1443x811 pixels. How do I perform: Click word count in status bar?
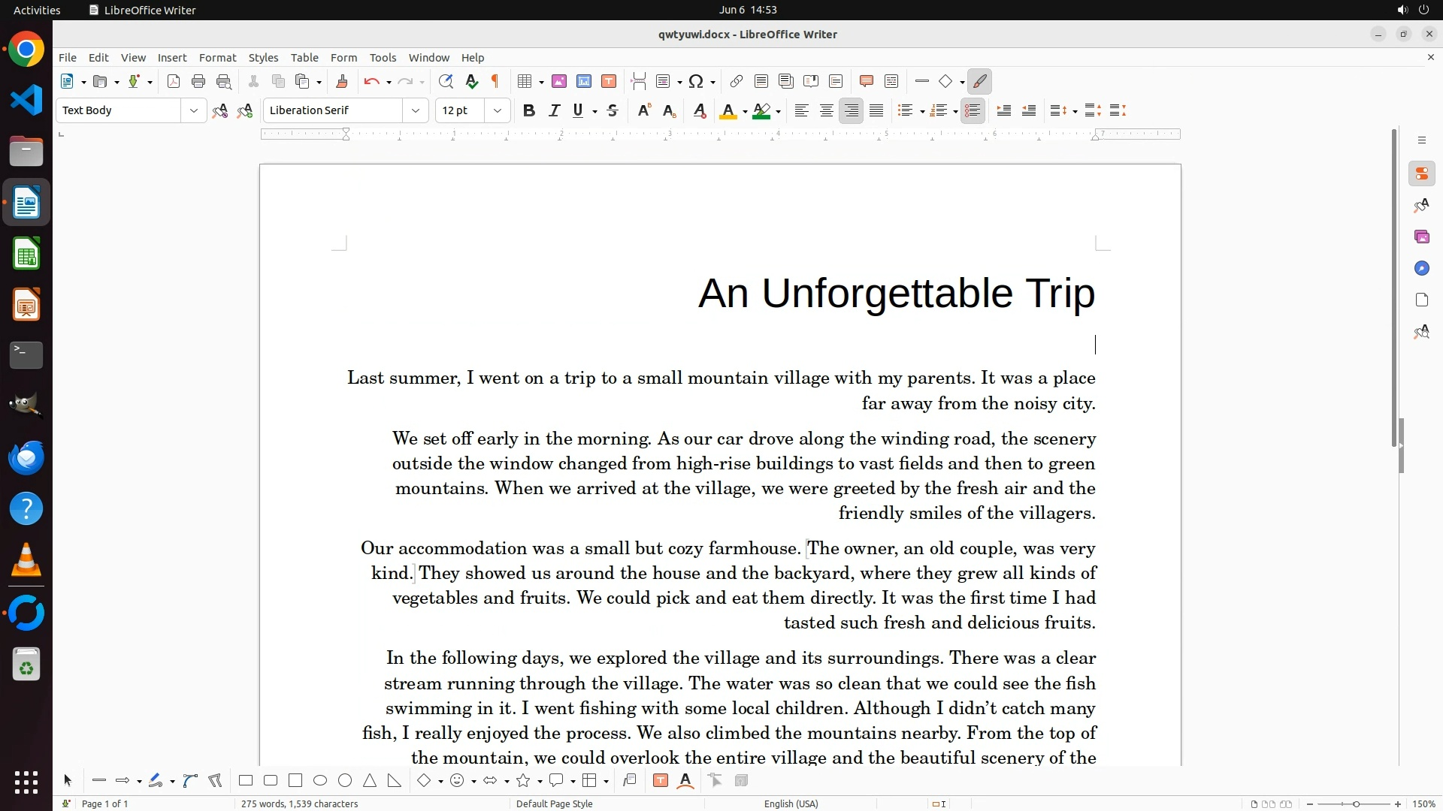tap(299, 803)
